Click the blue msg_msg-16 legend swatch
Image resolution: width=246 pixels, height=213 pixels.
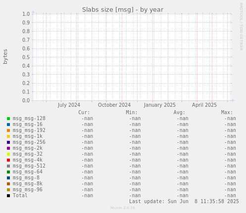(x=8, y=125)
